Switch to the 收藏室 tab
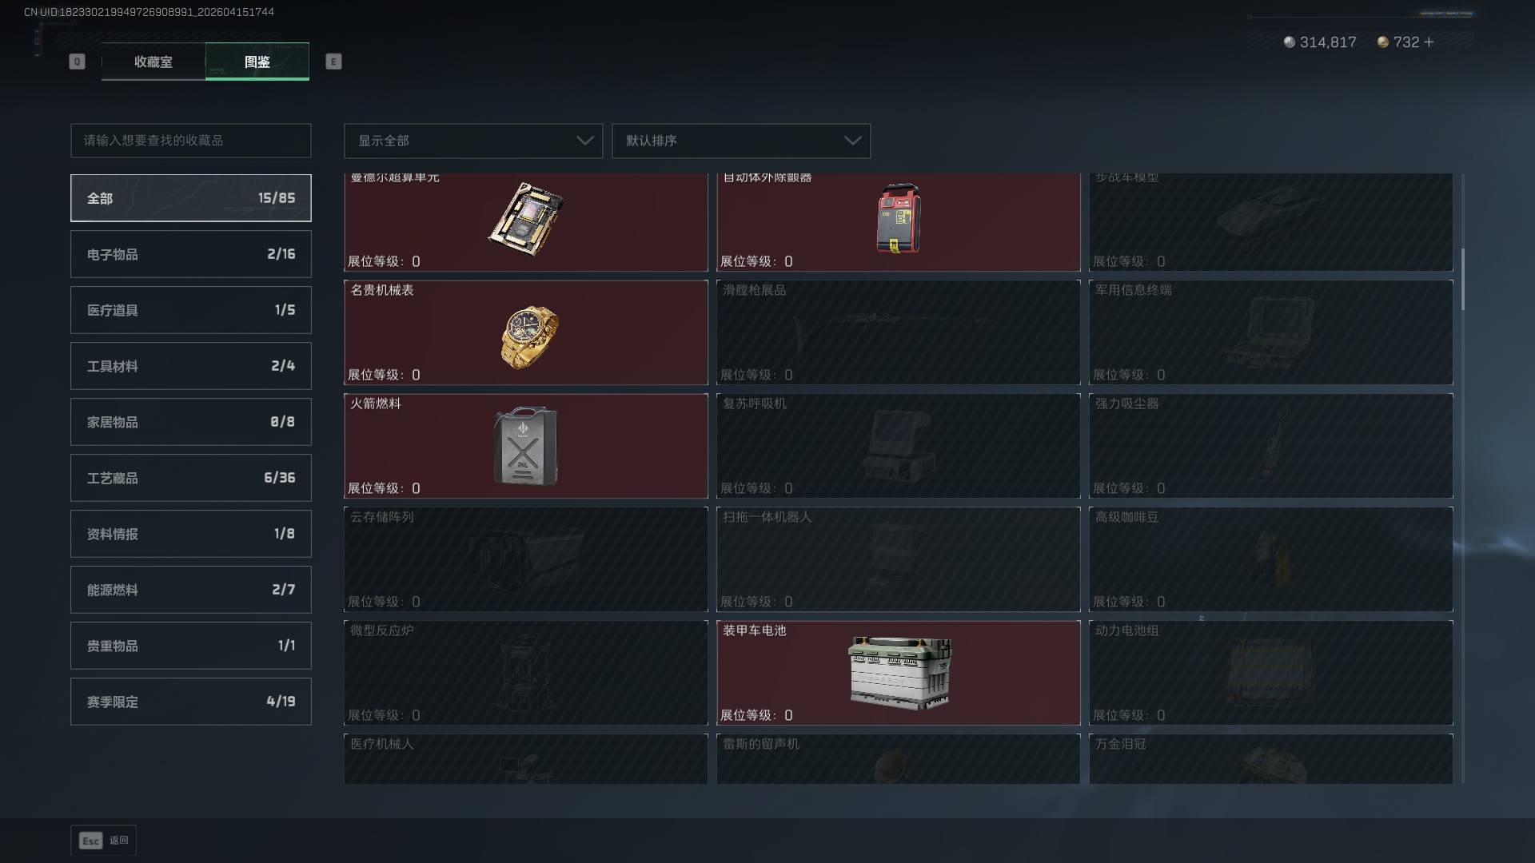 (x=153, y=62)
